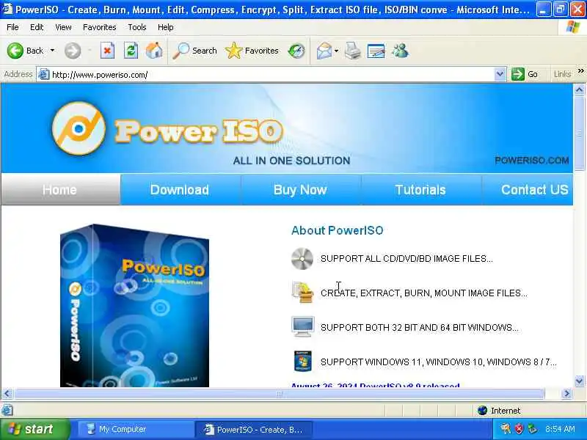Screen dimensions: 587x440
Task: Open the Favorites menu
Action: [x=100, y=27]
